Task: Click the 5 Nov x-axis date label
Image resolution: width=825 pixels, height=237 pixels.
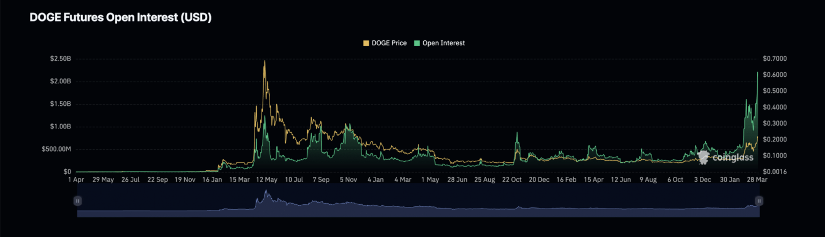Action: coord(348,180)
